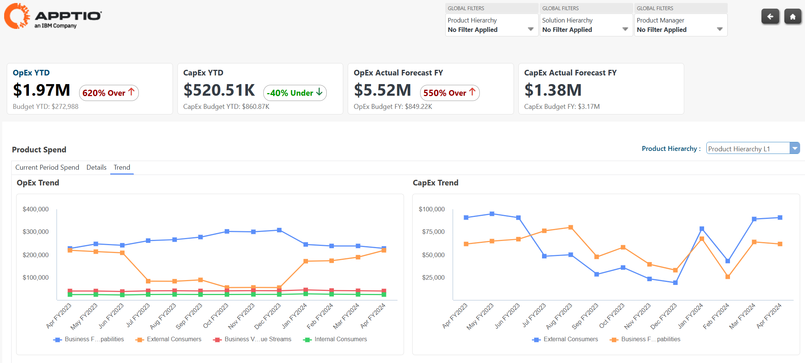Switch to Current Period Spend tab
The image size is (805, 363).
pos(47,167)
